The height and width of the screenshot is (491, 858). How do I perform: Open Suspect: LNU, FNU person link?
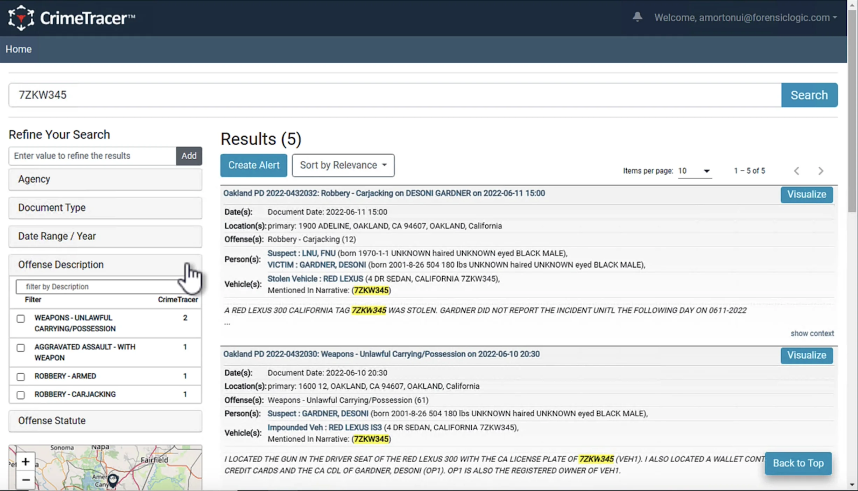(x=301, y=253)
